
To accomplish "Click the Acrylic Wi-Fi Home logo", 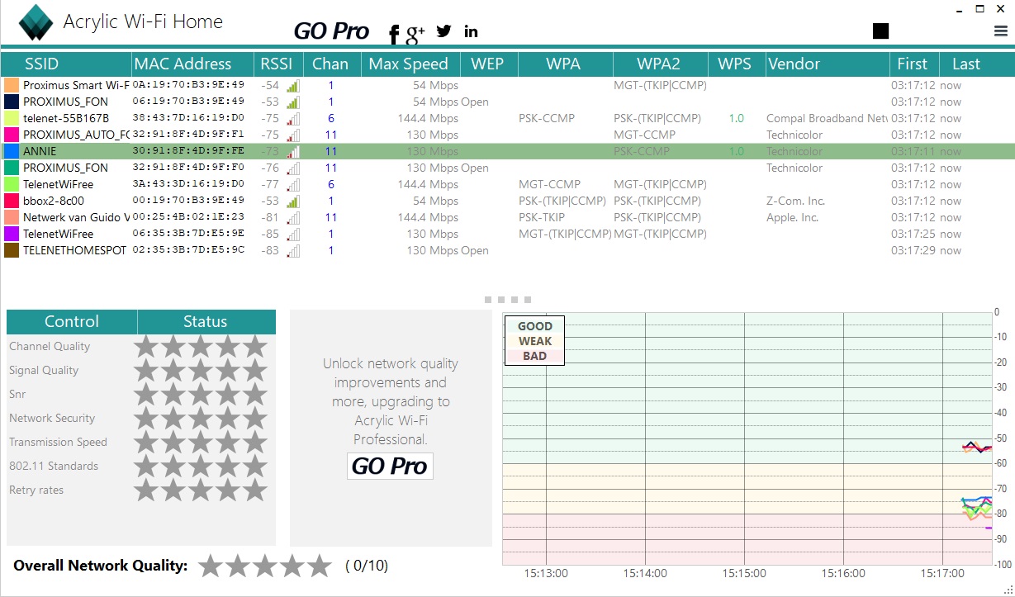I will [36, 22].
